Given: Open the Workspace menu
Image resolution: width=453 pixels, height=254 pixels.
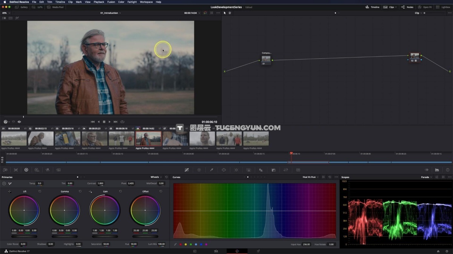Looking at the screenshot, I should 146,2.
